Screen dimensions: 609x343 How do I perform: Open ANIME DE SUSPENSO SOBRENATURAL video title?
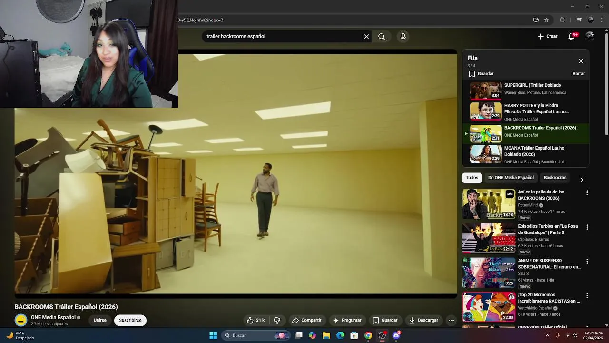click(549, 263)
